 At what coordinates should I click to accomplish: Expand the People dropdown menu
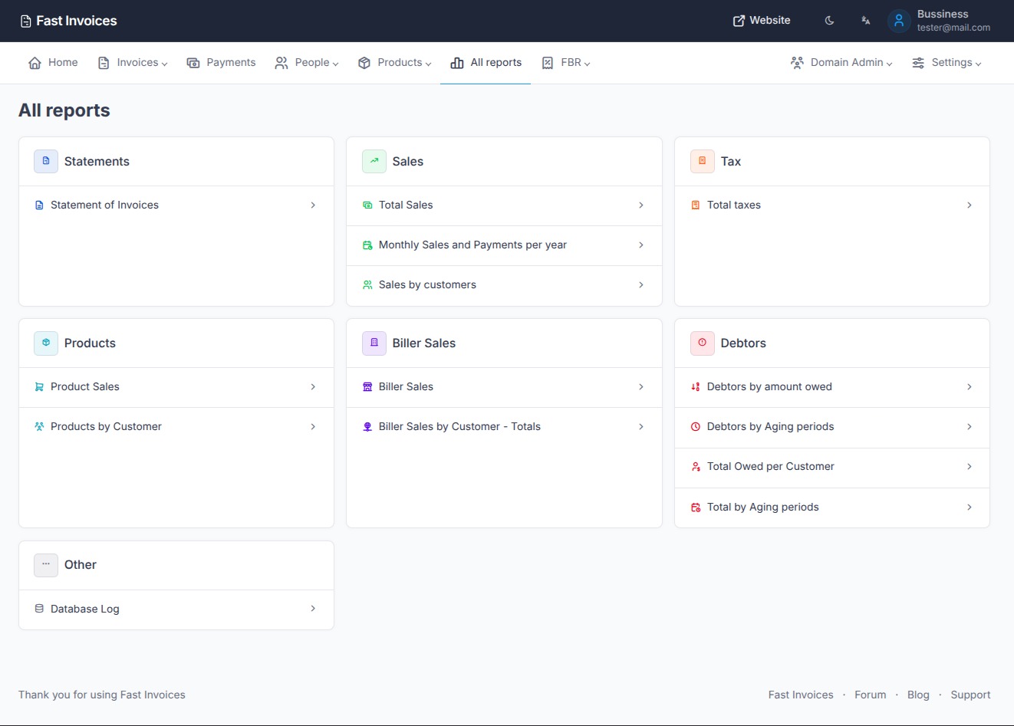pyautogui.click(x=307, y=63)
